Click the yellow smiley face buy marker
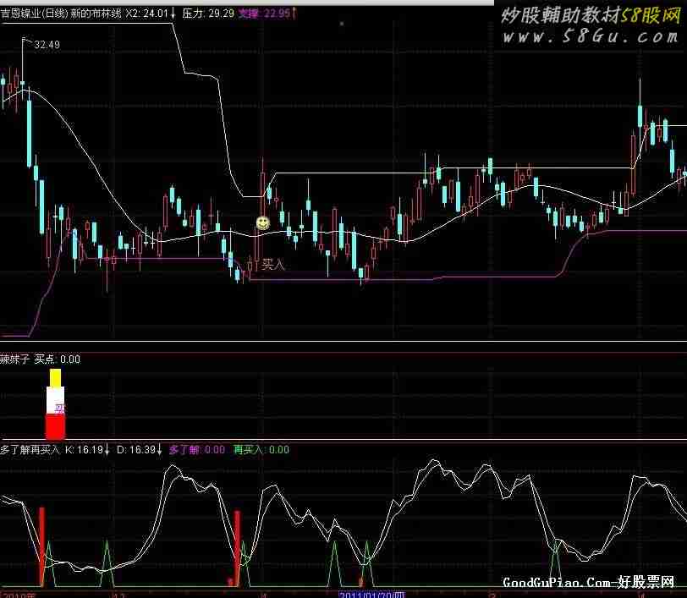The width and height of the screenshot is (687, 598). point(263,223)
